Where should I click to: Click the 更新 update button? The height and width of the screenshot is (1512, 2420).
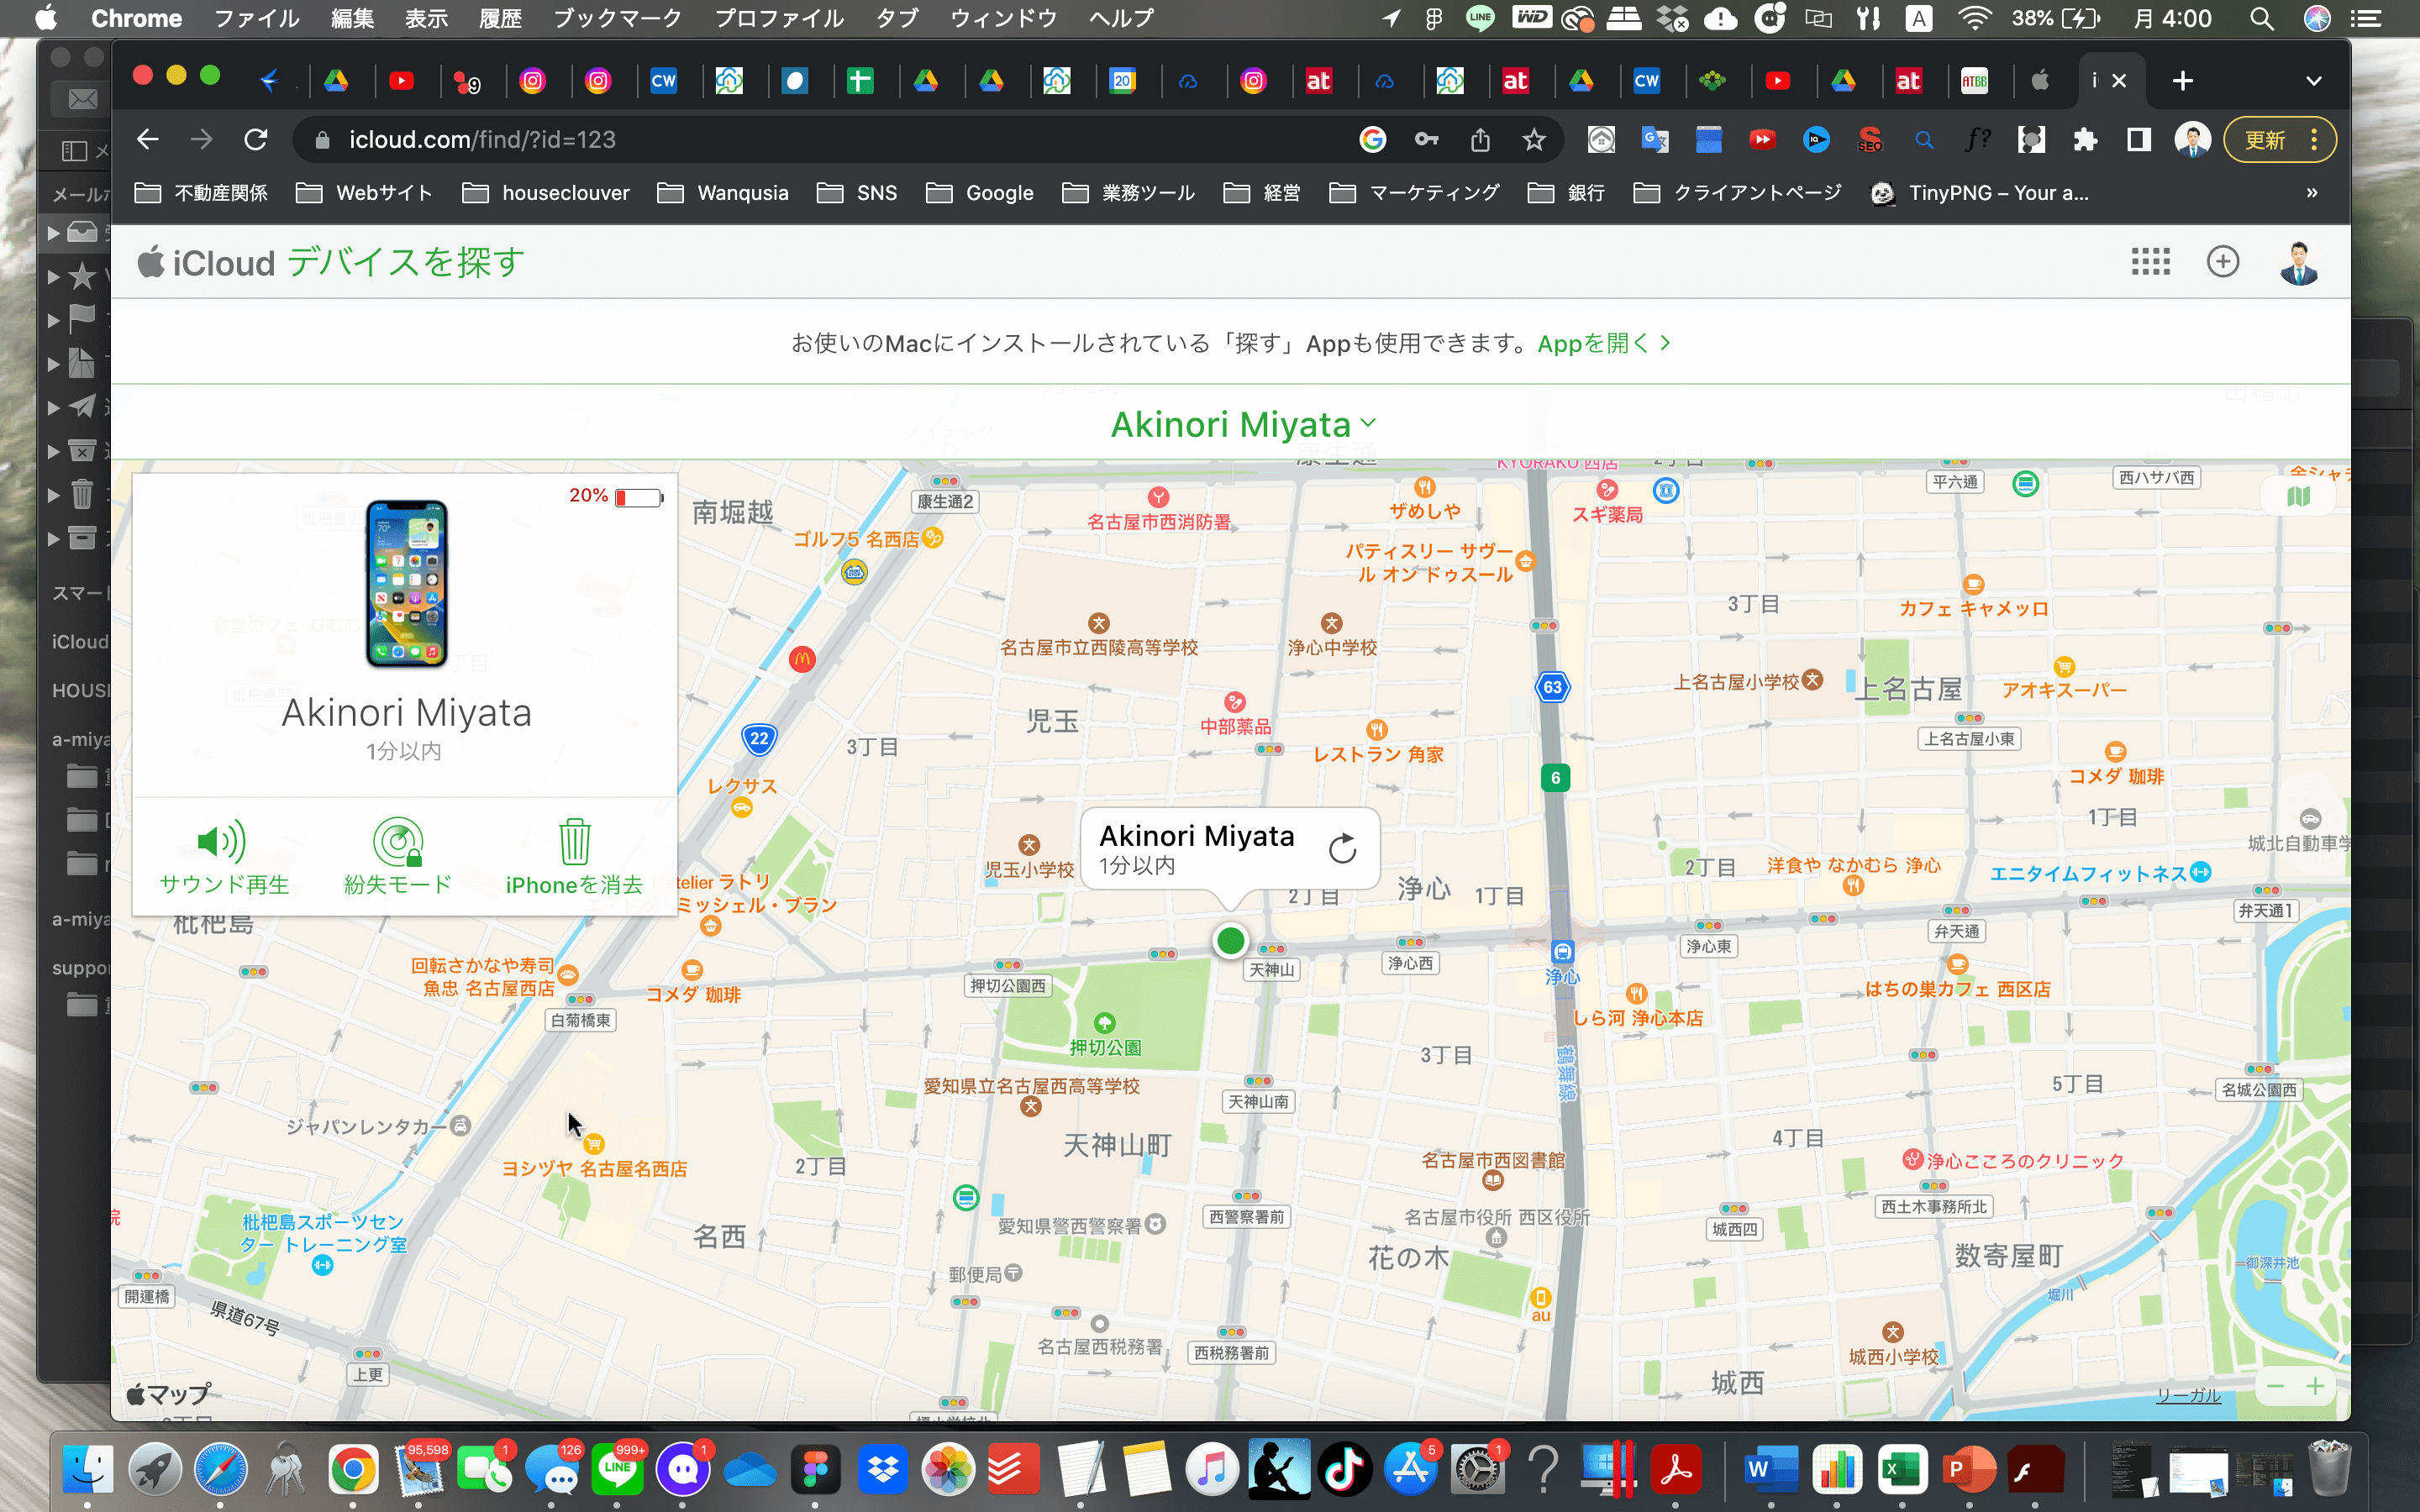tap(2280, 140)
